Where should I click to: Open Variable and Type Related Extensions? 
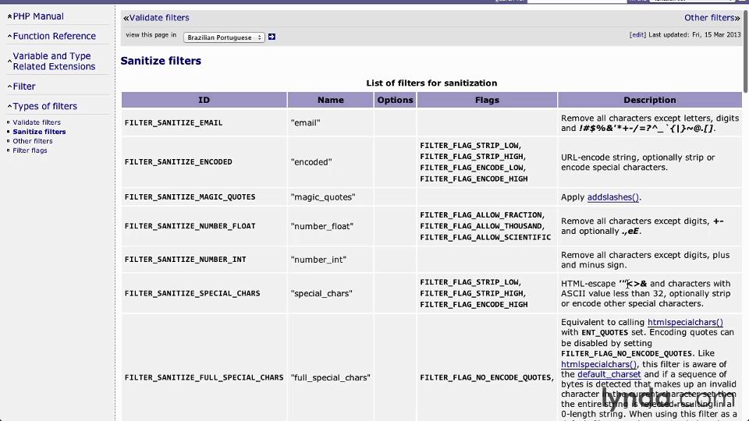(54, 62)
